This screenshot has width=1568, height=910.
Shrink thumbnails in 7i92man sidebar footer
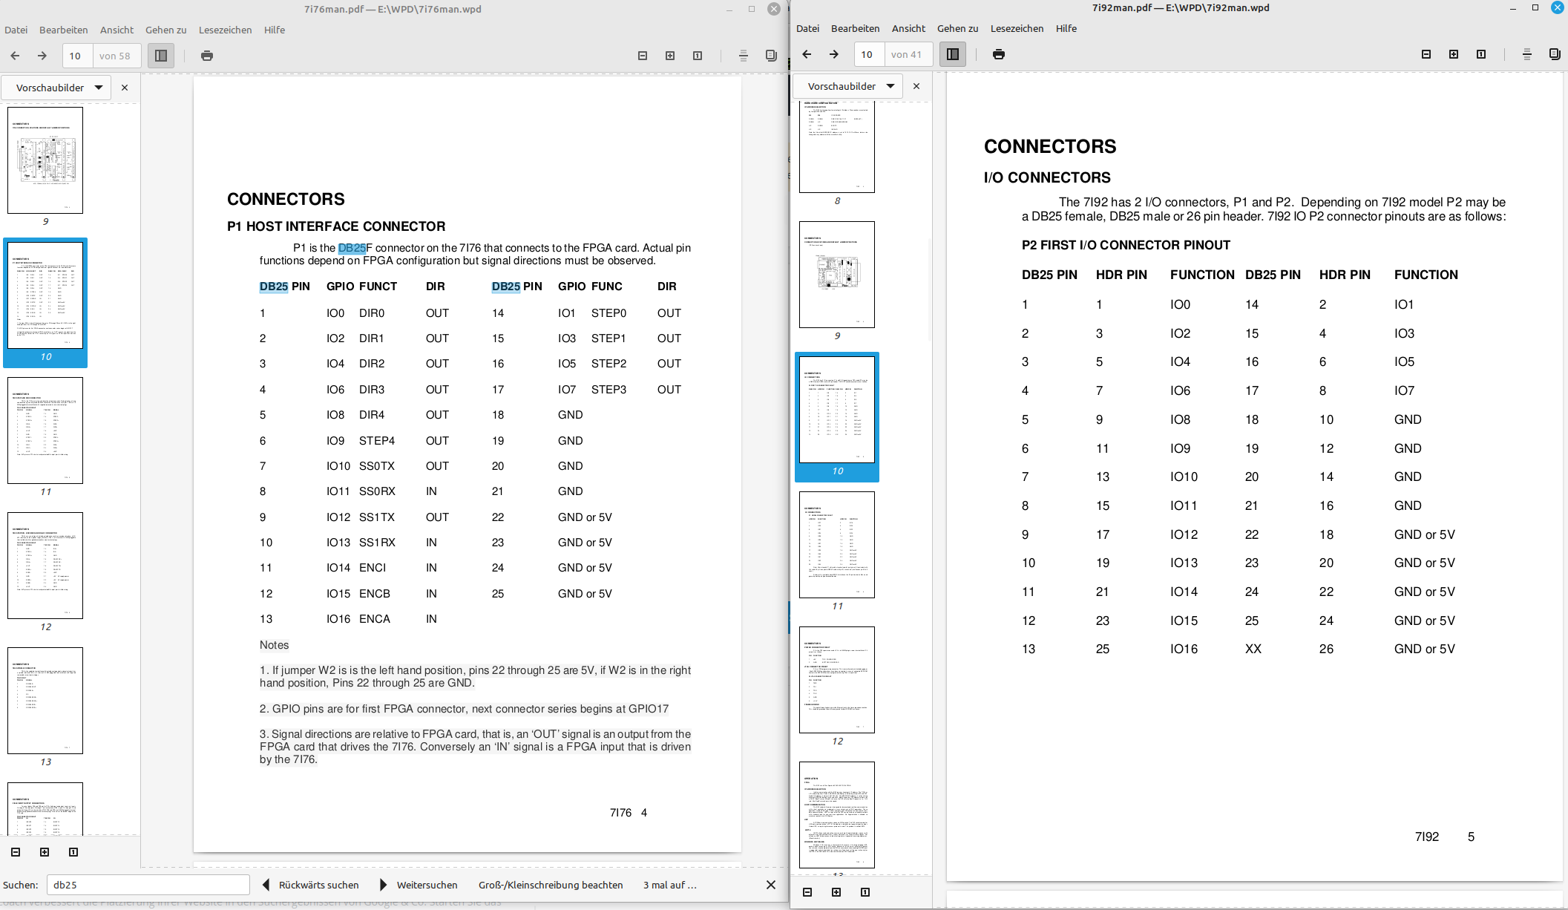pyautogui.click(x=807, y=892)
